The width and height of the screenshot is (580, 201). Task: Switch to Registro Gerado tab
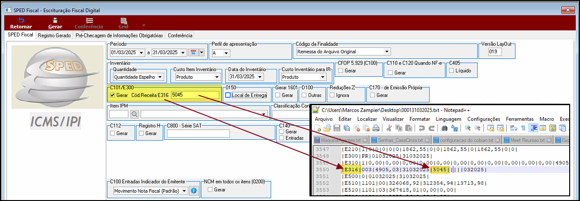(x=54, y=36)
